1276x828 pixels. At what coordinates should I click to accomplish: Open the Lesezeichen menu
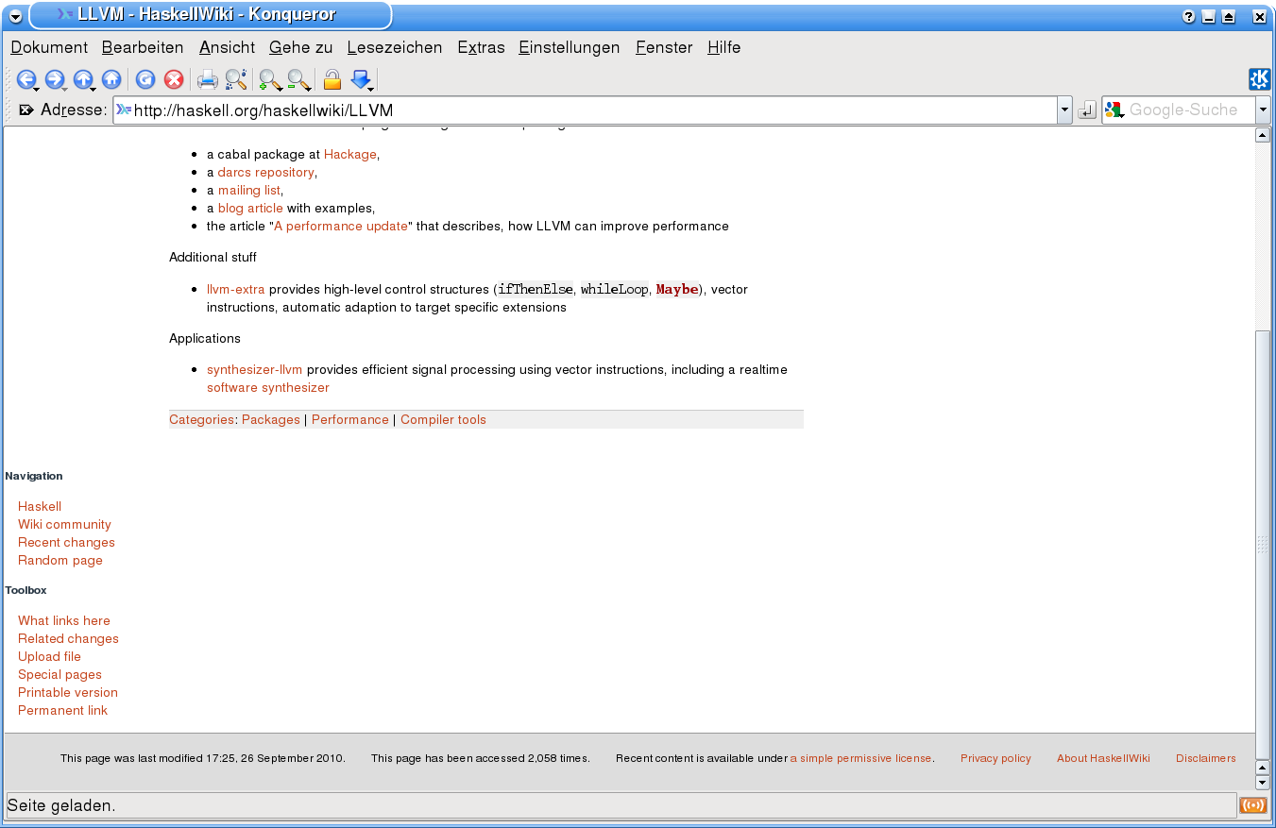[395, 47]
